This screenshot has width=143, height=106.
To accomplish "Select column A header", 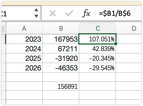I will [24, 28].
